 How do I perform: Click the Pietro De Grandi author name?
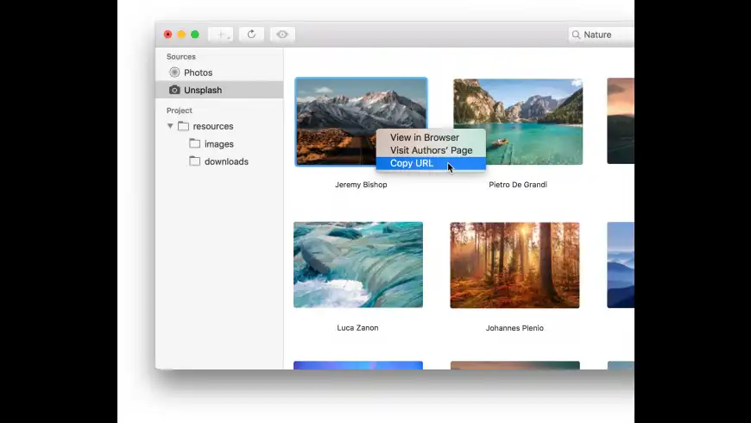518,185
